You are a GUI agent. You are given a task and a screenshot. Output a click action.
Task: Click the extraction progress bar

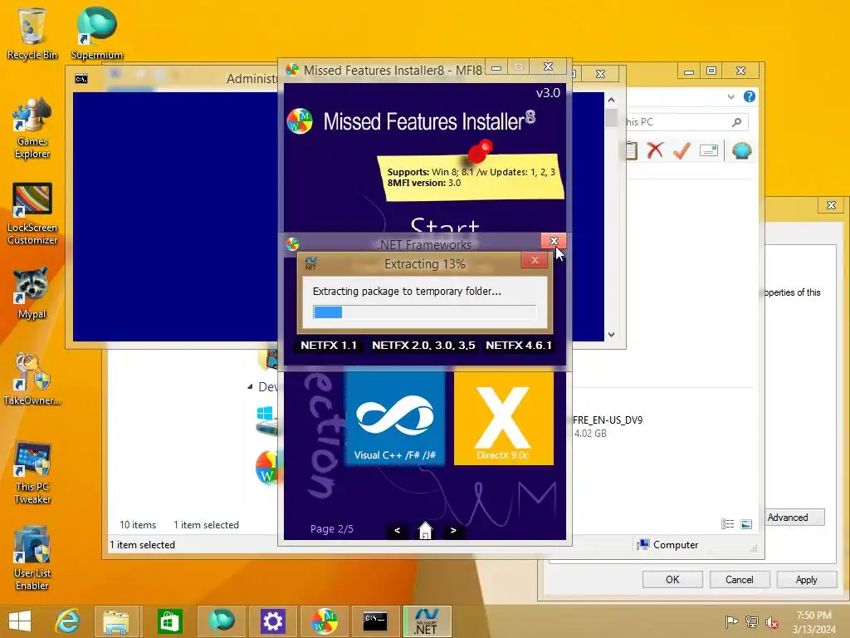click(424, 312)
